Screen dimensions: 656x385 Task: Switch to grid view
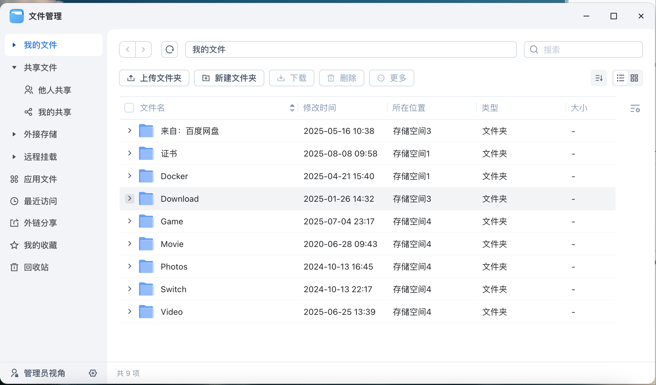pyautogui.click(x=634, y=78)
